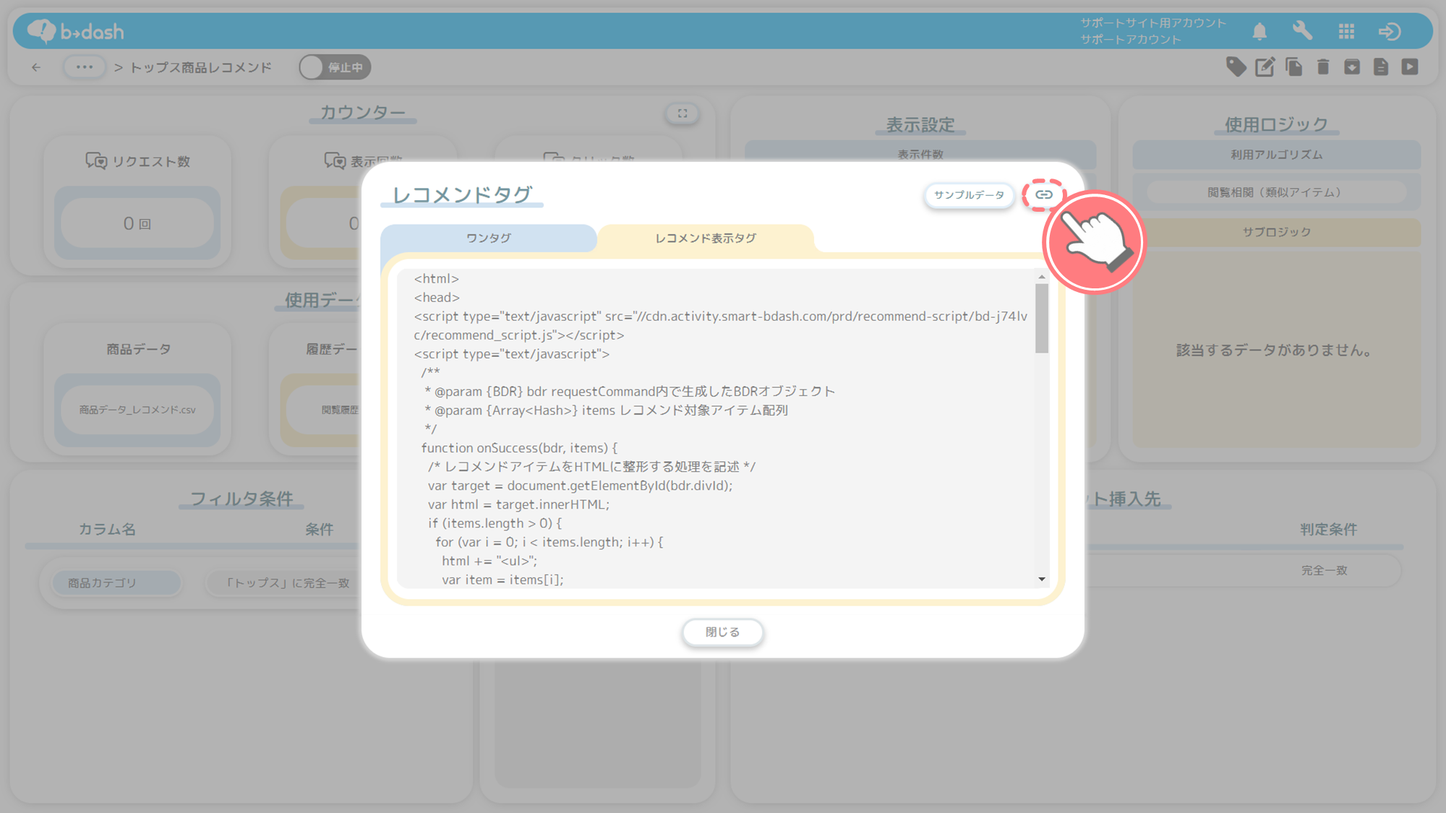Open the サンプルデータ button
The width and height of the screenshot is (1446, 813).
click(969, 195)
